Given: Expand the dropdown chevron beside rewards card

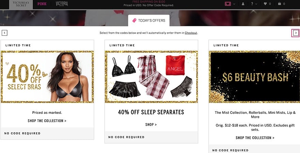Looking at the screenshot, I should point(234,4).
